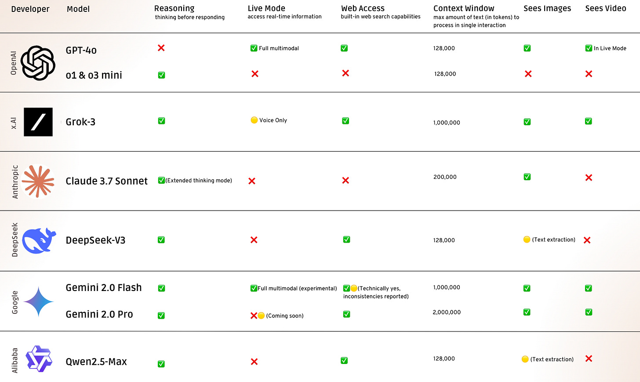This screenshot has height=382, width=640.
Task: Click the Anthropic orange starburst logo
Action: click(x=38, y=181)
